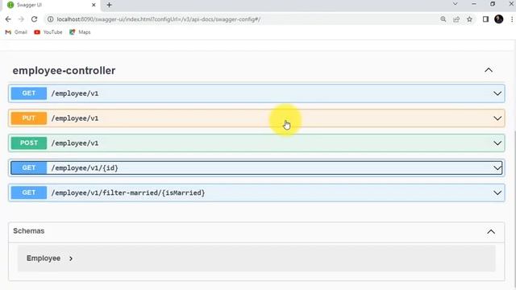The image size is (516, 290).
Task: Click the employee-controller heading
Action: click(x=64, y=70)
